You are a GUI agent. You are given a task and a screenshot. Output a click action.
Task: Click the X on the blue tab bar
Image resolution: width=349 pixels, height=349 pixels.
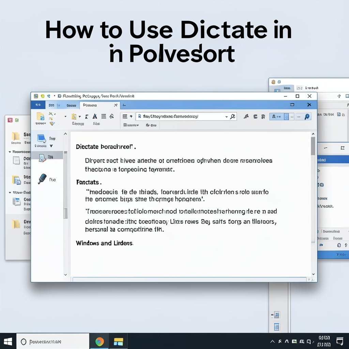point(309,105)
